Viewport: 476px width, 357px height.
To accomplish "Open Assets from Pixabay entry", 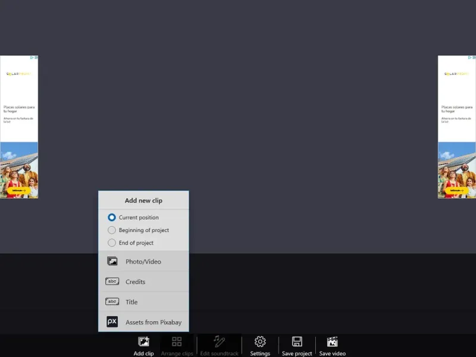I will coord(143,322).
